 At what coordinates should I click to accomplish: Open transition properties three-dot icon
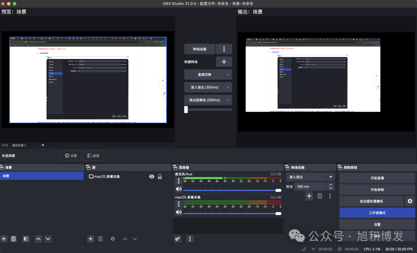(x=330, y=196)
